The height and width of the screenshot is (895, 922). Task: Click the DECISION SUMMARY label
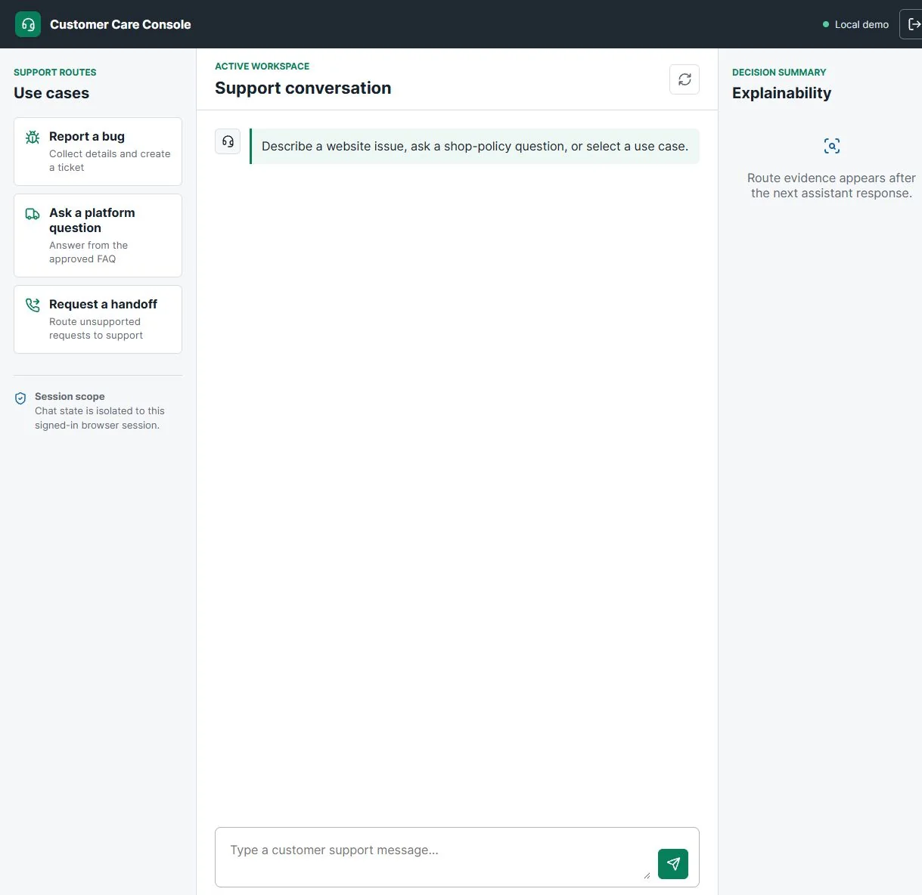[779, 73]
